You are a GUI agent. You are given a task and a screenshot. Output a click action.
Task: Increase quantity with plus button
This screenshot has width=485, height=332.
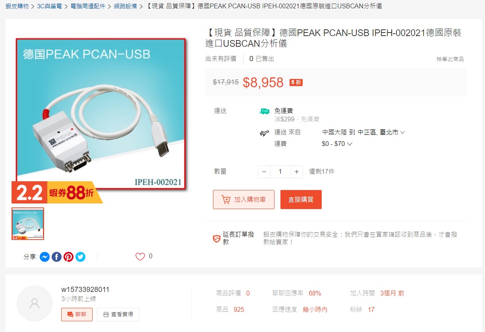click(296, 172)
